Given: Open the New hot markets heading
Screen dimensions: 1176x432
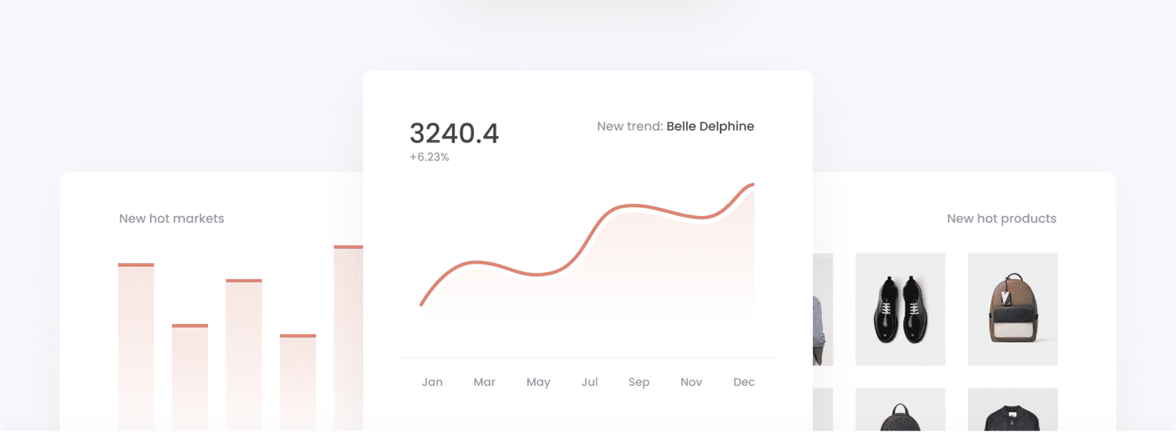Looking at the screenshot, I should (171, 219).
